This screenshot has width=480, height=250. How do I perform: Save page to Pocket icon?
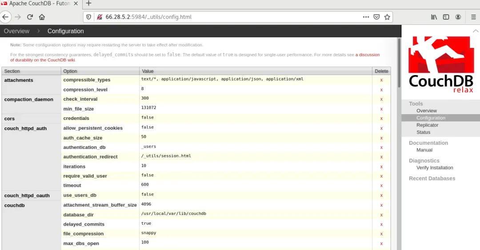click(x=376, y=17)
